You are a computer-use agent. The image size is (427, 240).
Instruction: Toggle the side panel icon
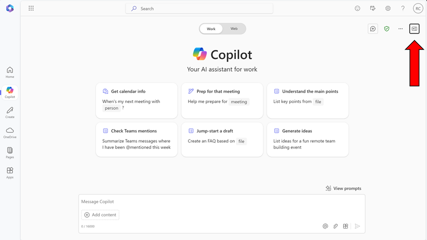point(414,29)
